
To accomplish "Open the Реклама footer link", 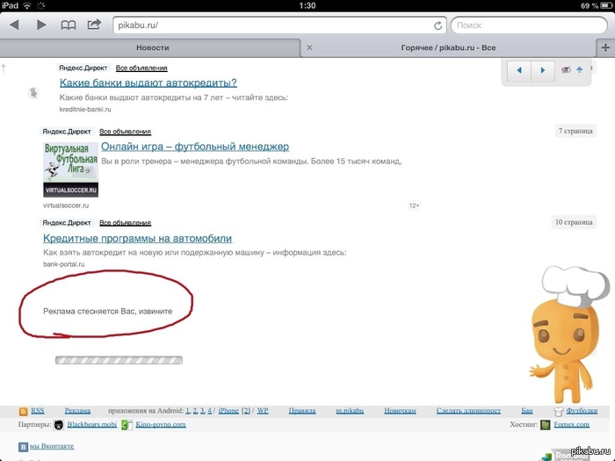I will point(77,411).
